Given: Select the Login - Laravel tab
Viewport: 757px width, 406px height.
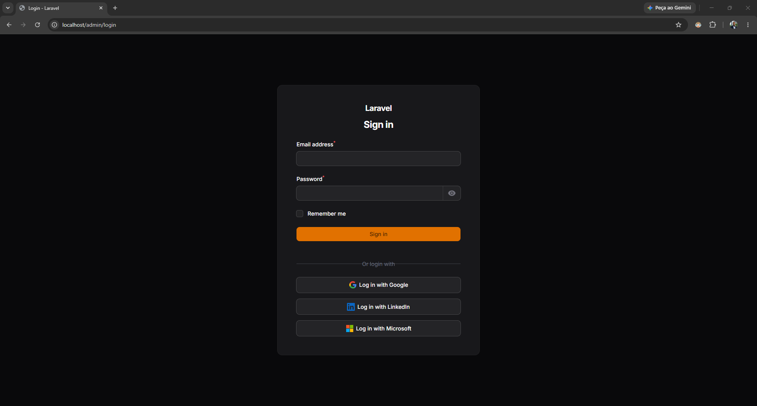Looking at the screenshot, I should coord(62,8).
